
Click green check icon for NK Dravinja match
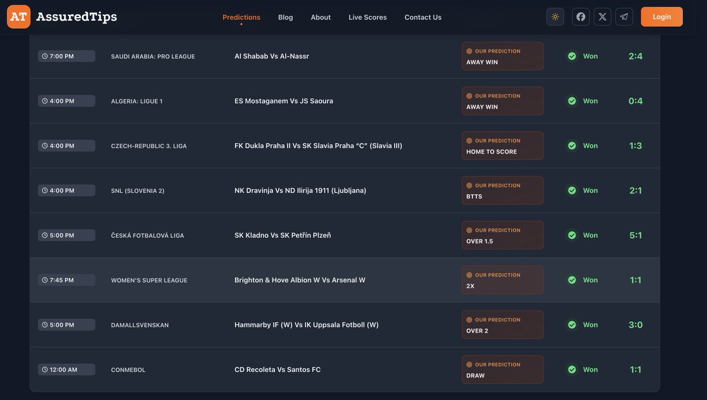[x=571, y=191]
